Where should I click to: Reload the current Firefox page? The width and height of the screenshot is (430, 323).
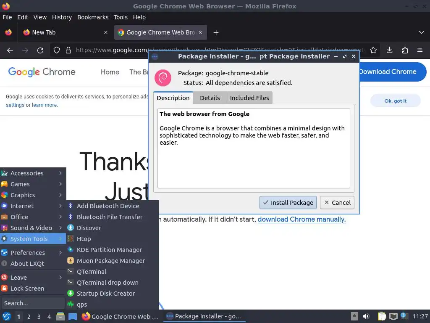(40, 50)
